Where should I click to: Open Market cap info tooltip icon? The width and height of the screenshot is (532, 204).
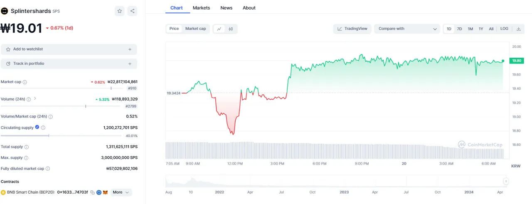pyautogui.click(x=25, y=82)
